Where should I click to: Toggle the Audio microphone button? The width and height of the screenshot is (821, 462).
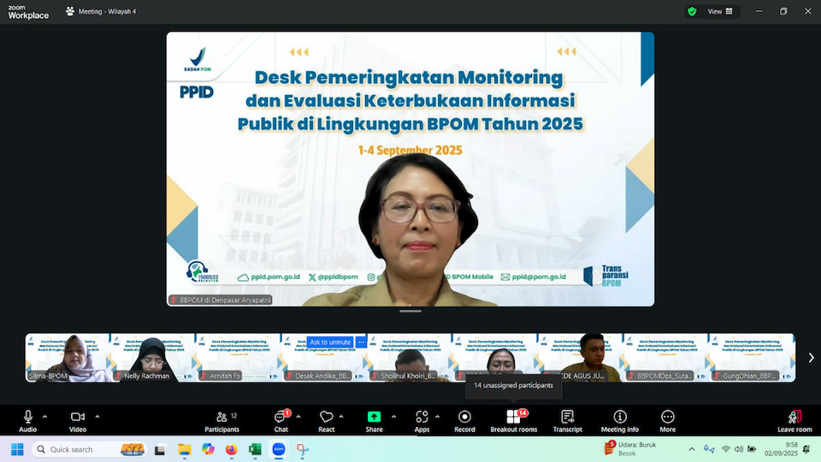27,421
